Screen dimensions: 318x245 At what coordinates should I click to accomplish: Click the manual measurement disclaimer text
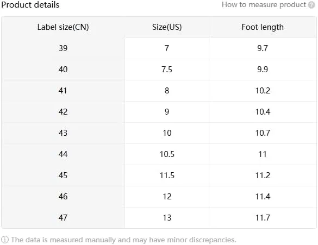[123, 240]
